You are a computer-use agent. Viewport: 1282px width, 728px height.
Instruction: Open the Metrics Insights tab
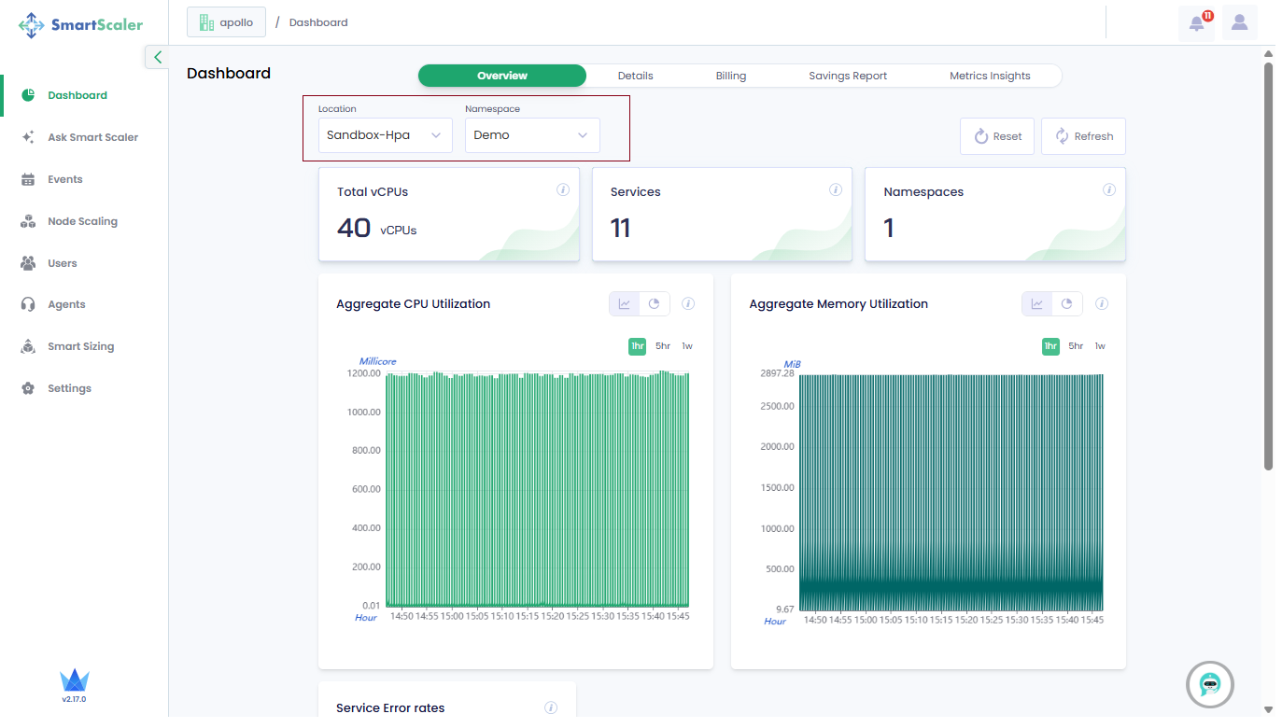pyautogui.click(x=990, y=76)
